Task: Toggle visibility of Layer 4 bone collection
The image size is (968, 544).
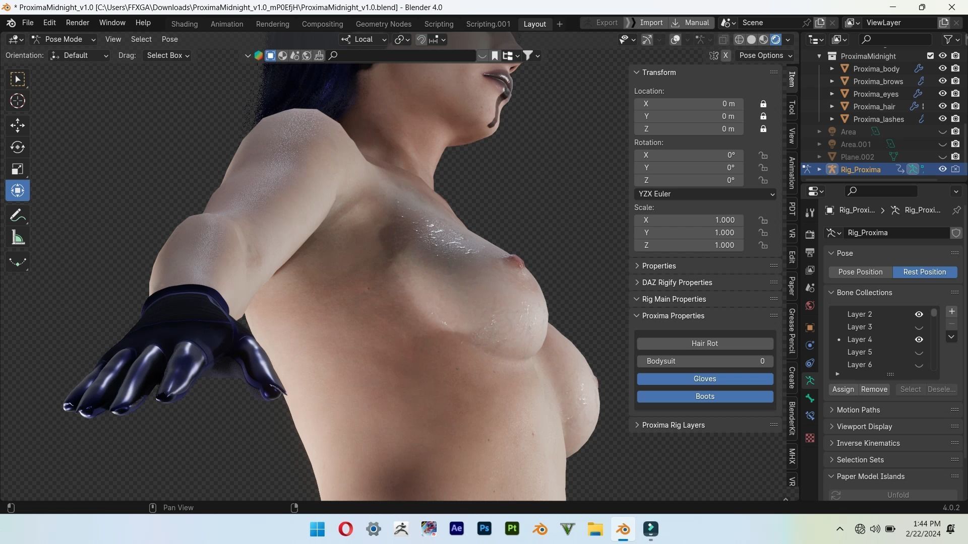Action: click(919, 339)
